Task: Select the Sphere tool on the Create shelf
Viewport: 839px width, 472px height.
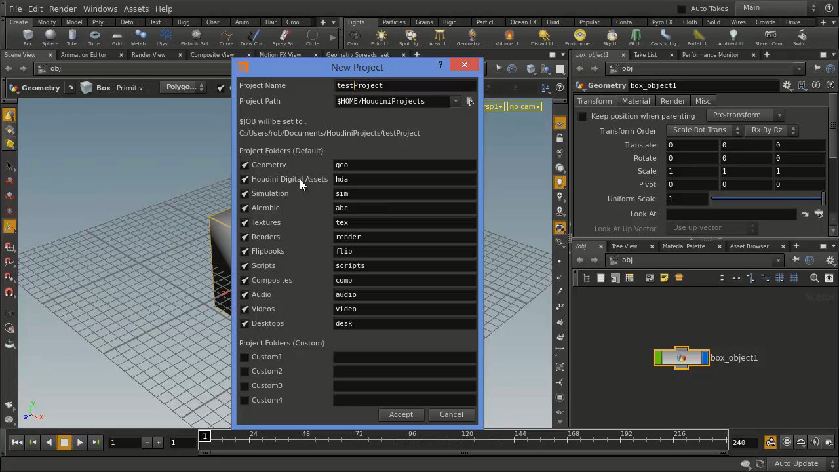Action: [49, 36]
